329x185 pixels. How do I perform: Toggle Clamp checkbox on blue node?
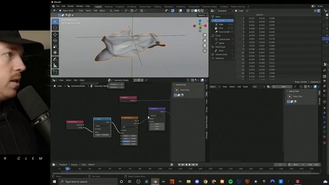[x=96, y=129]
